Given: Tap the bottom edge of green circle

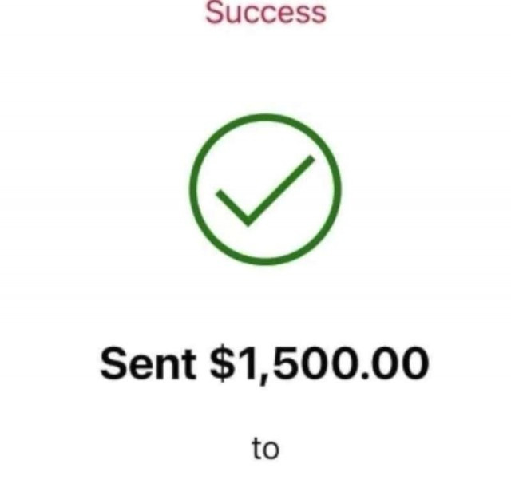Looking at the screenshot, I should tap(265, 261).
